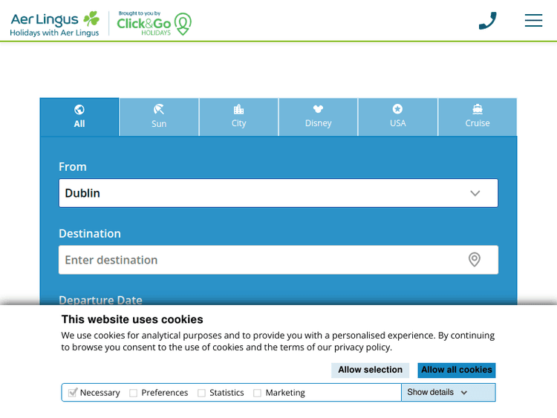Enable the Preferences cookies checkbox
The image size is (557, 418).
point(134,393)
